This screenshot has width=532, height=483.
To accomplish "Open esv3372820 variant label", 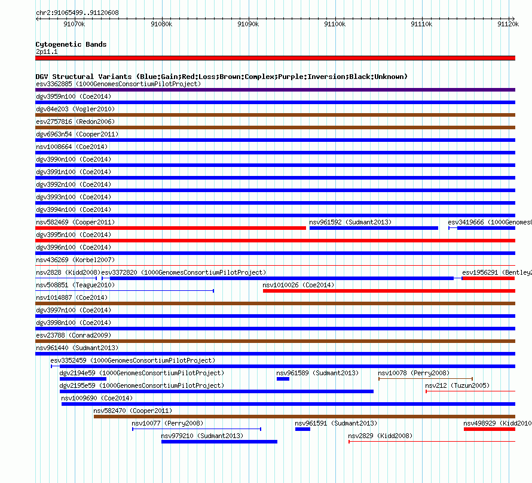I will pos(184,272).
